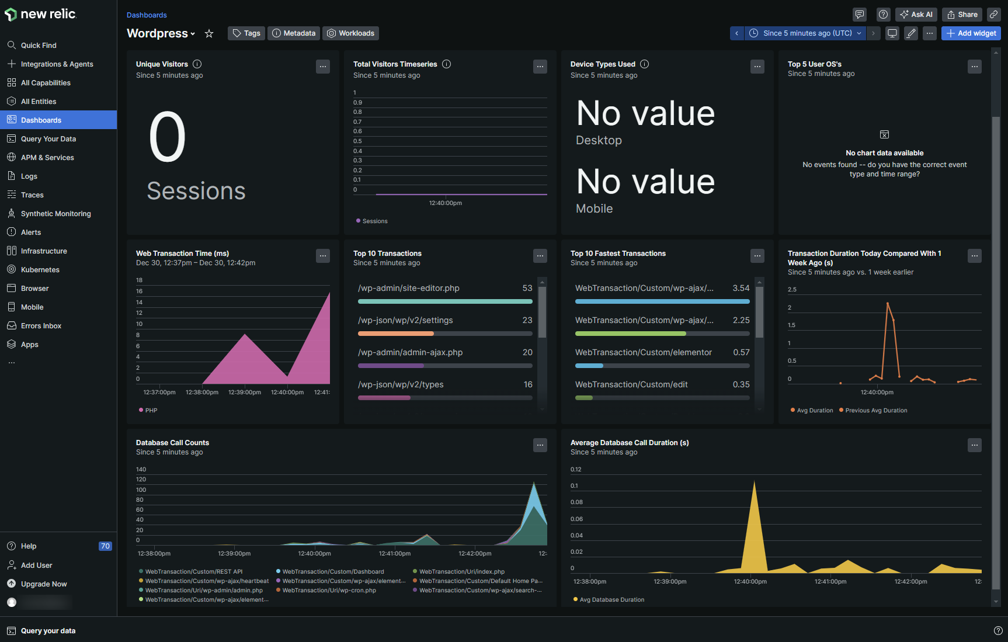Enter dashboard edit mode with pencil icon

910,33
